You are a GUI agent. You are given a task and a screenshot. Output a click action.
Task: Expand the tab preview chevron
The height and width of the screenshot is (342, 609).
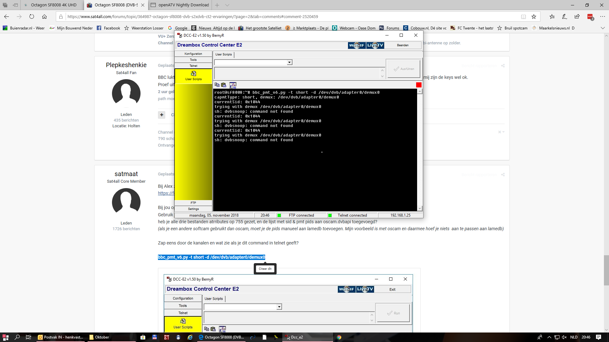(227, 5)
